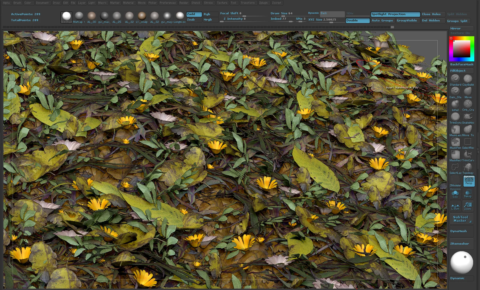Pick the Move brush
The height and width of the screenshot is (290, 480).
[x=468, y=91]
